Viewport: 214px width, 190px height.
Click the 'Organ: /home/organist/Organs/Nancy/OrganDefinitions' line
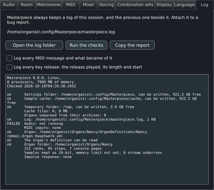(77, 132)
